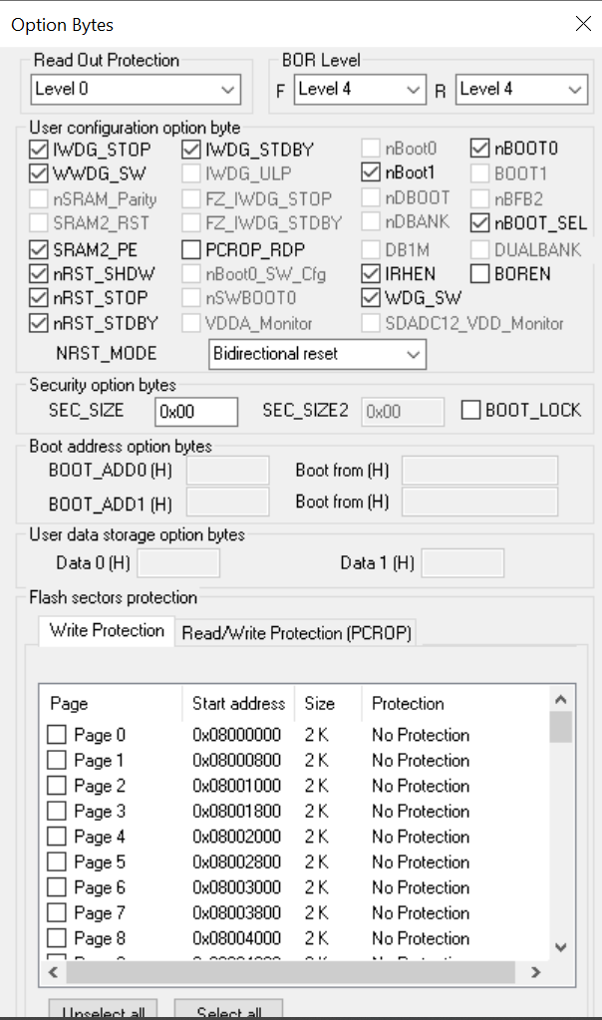
Task: Enable the BOOT_LOCK security option
Action: pos(469,410)
